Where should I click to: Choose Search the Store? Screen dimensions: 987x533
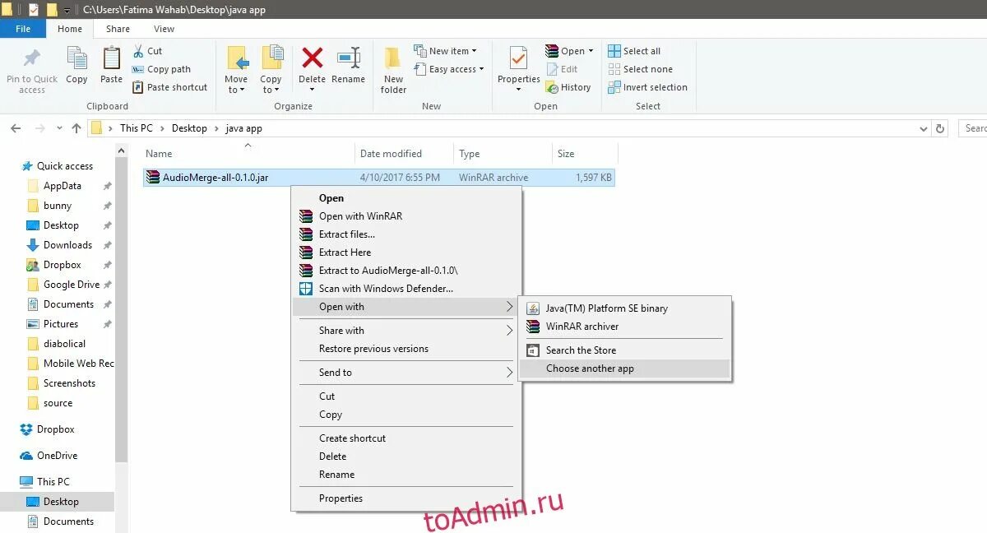(x=625, y=350)
